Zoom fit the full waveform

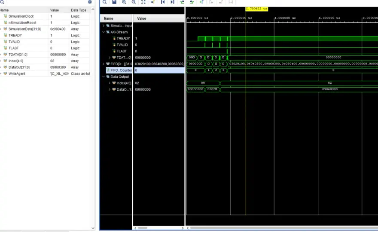click(143, 2)
